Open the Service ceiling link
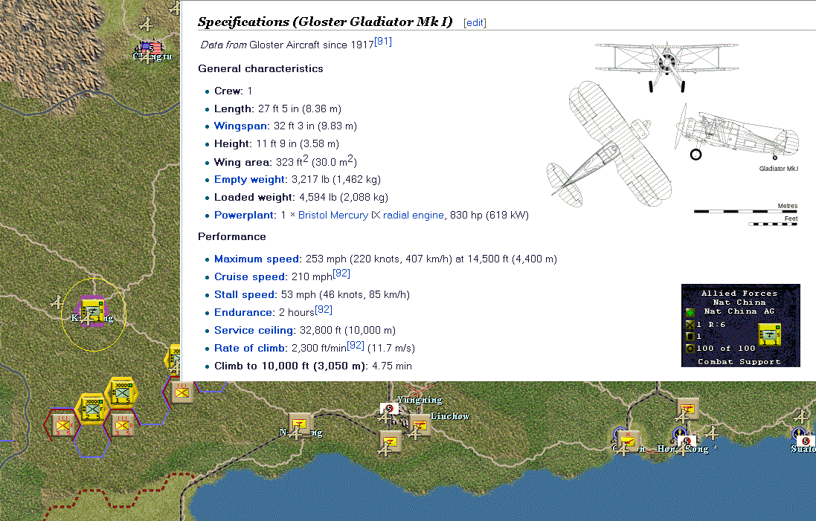Image resolution: width=816 pixels, height=521 pixels. pos(254,330)
